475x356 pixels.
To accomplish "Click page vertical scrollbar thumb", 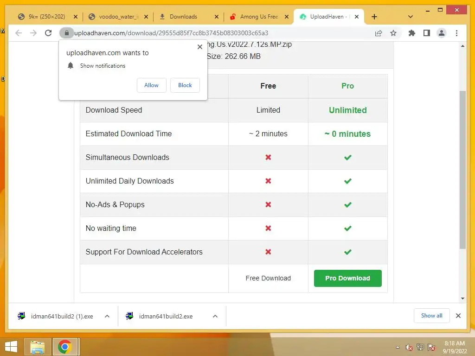I will pos(462,170).
